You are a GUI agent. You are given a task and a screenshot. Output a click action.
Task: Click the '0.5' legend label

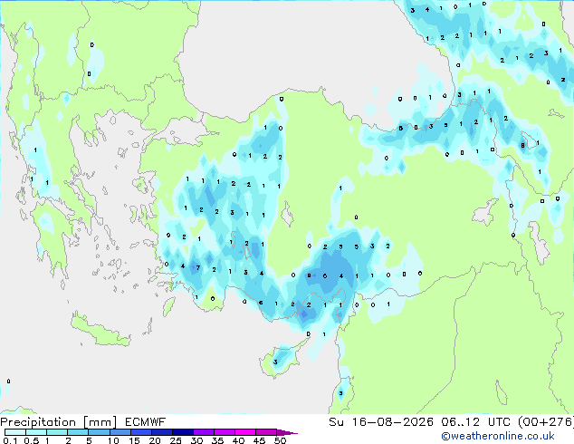[31, 440]
